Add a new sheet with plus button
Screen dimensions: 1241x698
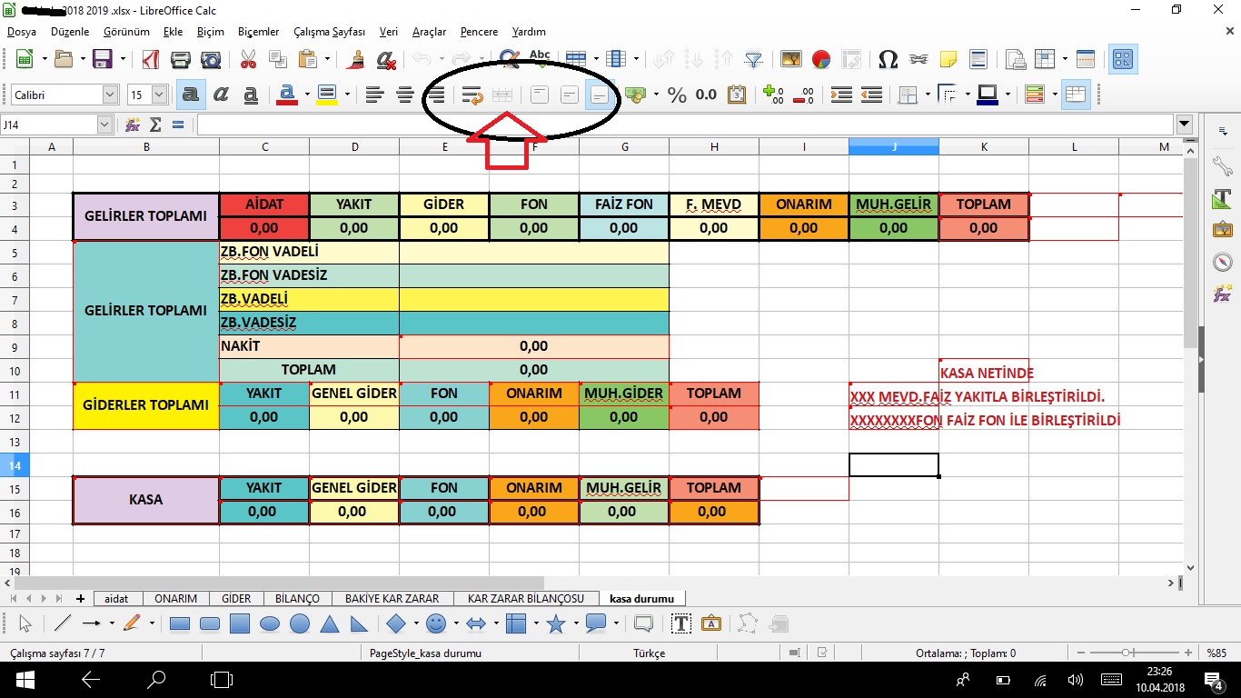point(80,599)
